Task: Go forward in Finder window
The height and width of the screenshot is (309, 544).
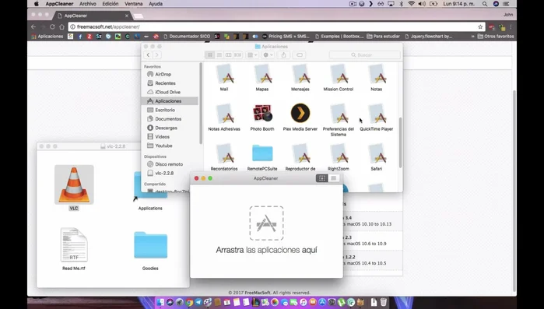Action: [156, 54]
